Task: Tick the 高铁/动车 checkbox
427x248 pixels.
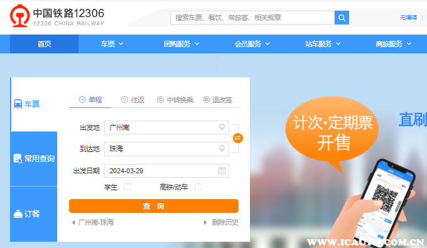Action: (198, 187)
